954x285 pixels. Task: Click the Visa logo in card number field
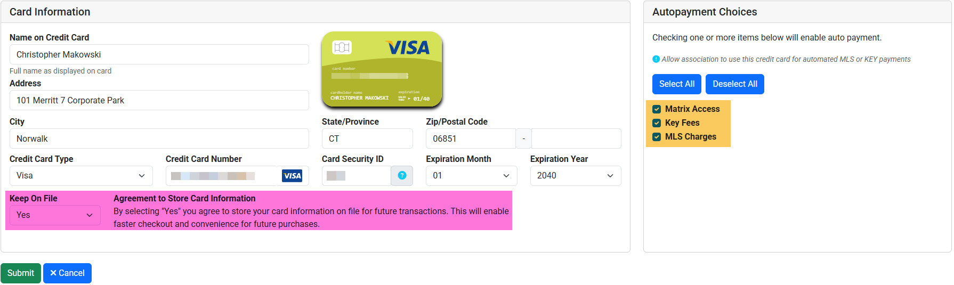(x=292, y=176)
